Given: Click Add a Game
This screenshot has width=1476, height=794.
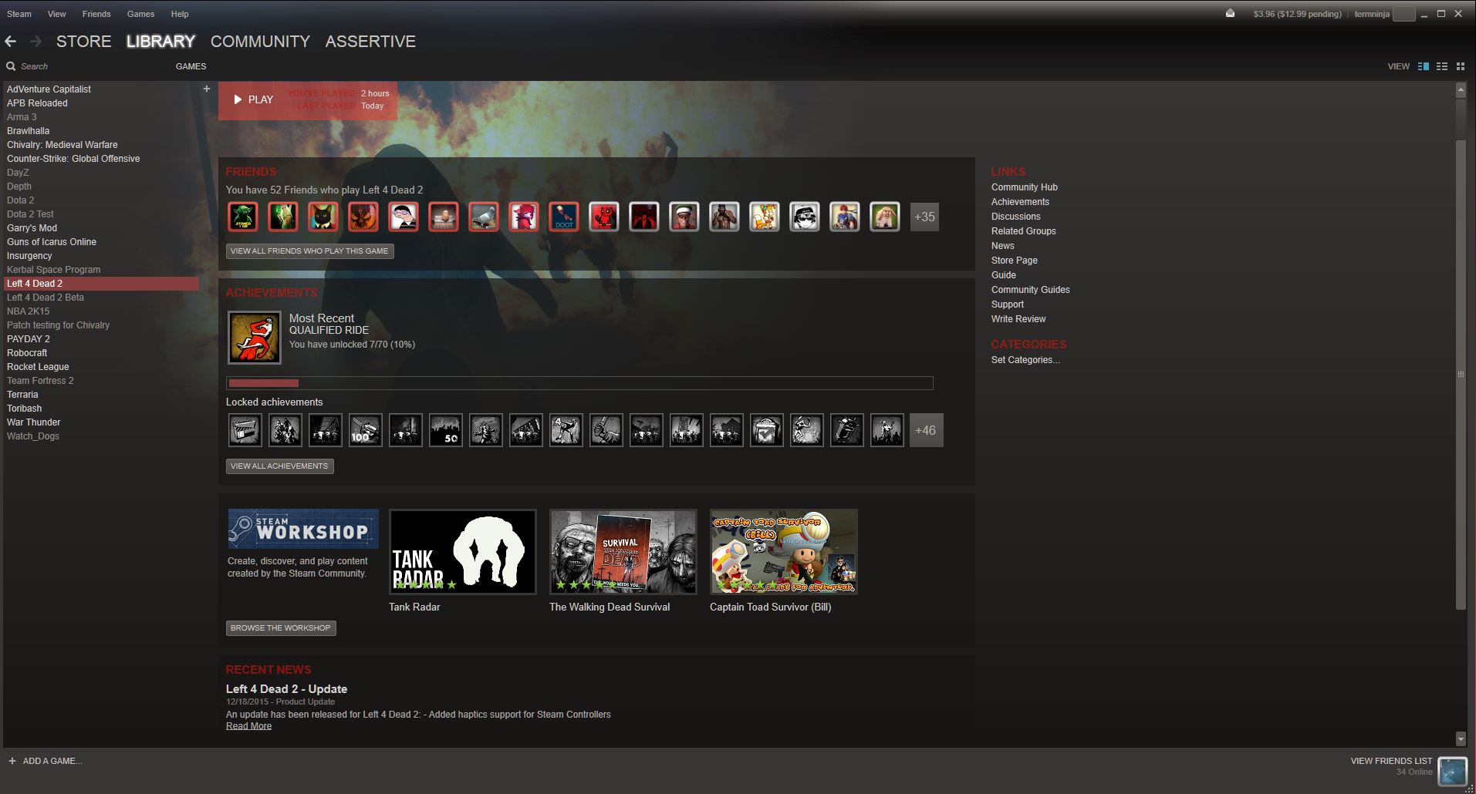Looking at the screenshot, I should click(52, 761).
